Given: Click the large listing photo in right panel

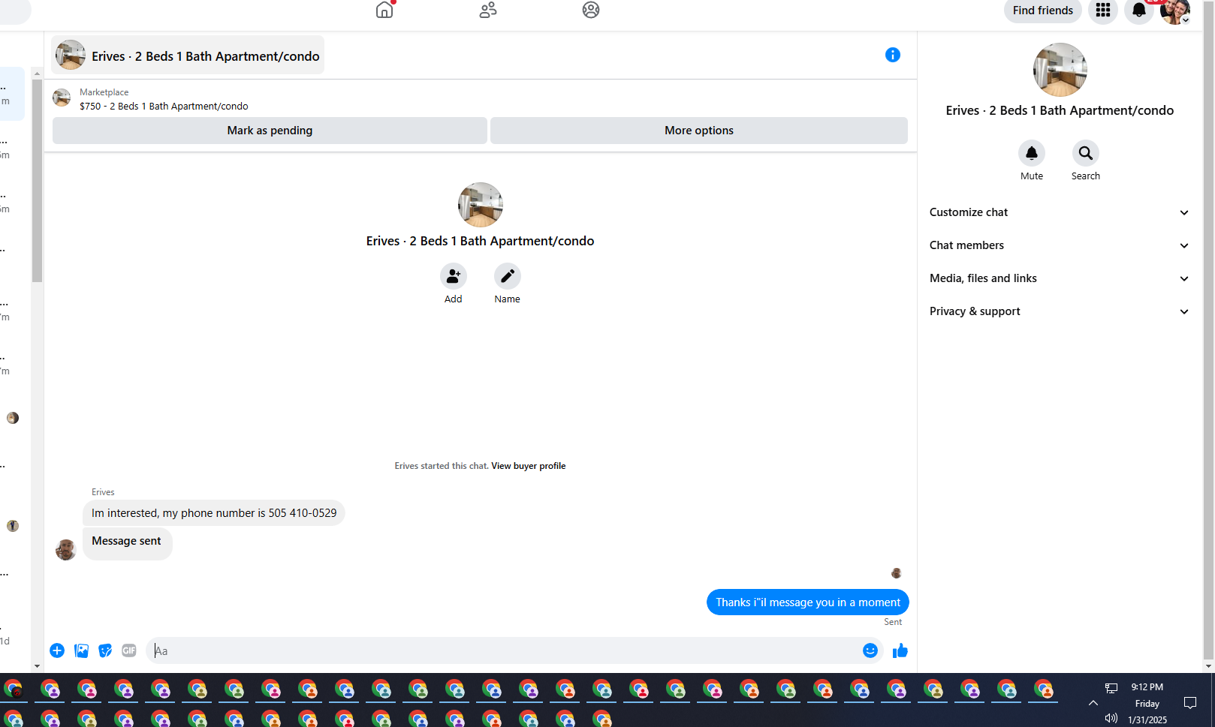Looking at the screenshot, I should point(1060,70).
